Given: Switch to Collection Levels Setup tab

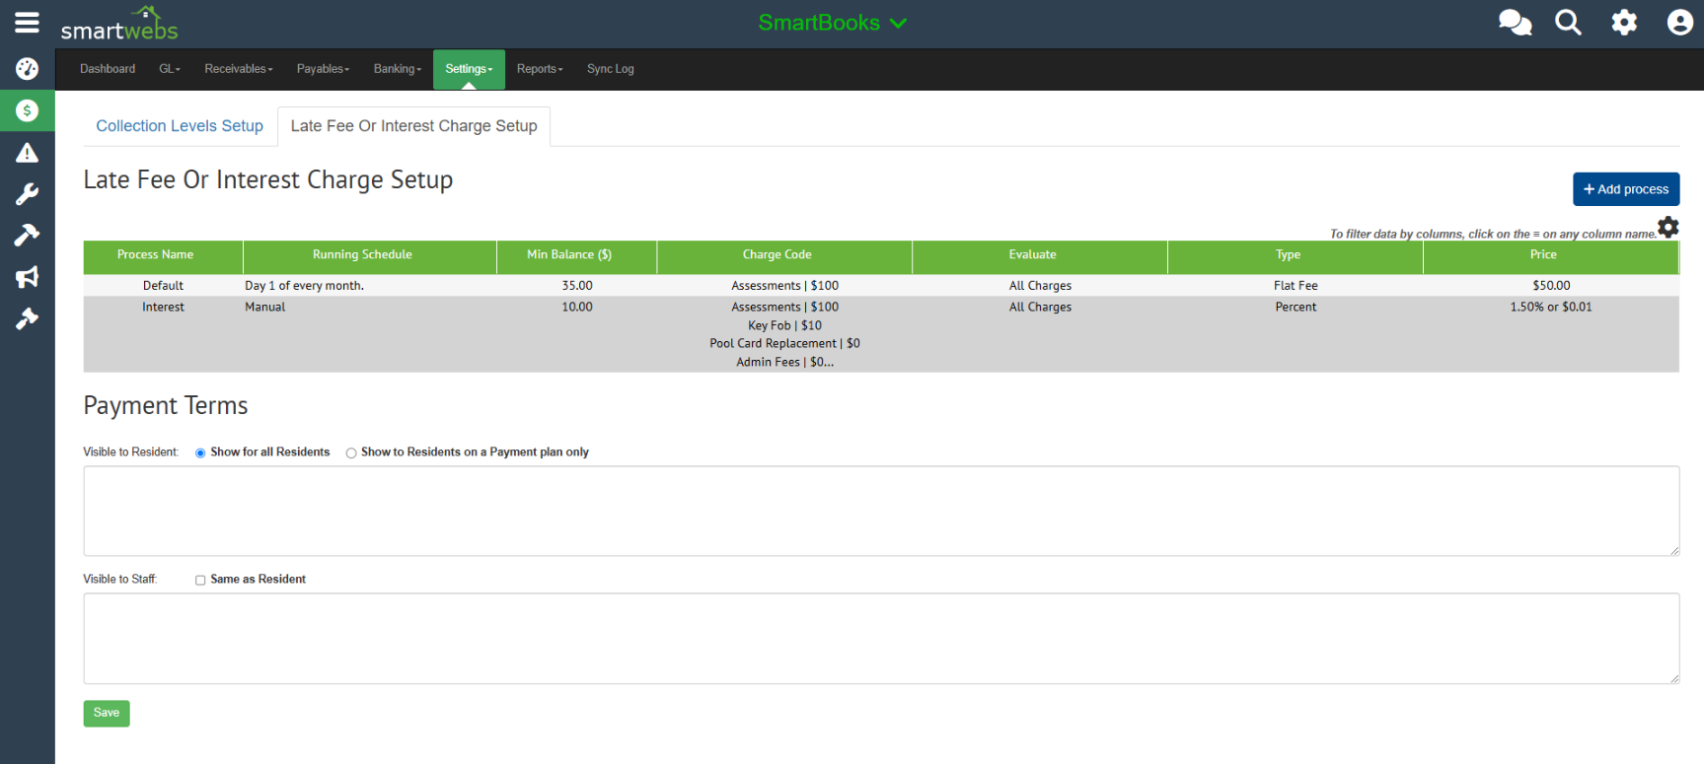Looking at the screenshot, I should (x=180, y=126).
